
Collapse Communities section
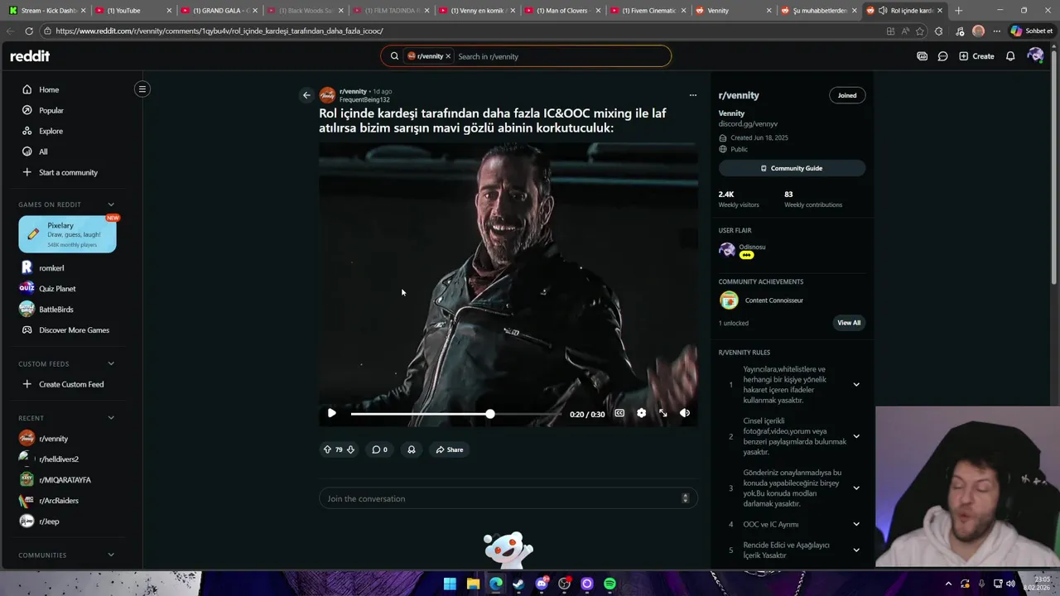pyautogui.click(x=111, y=555)
